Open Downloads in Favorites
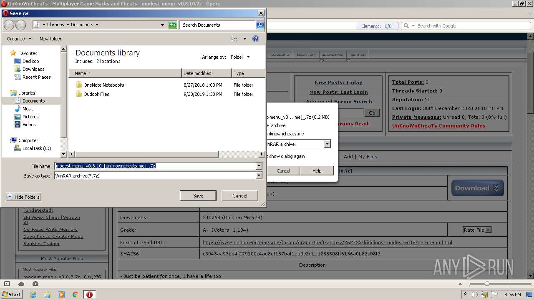 click(x=33, y=69)
